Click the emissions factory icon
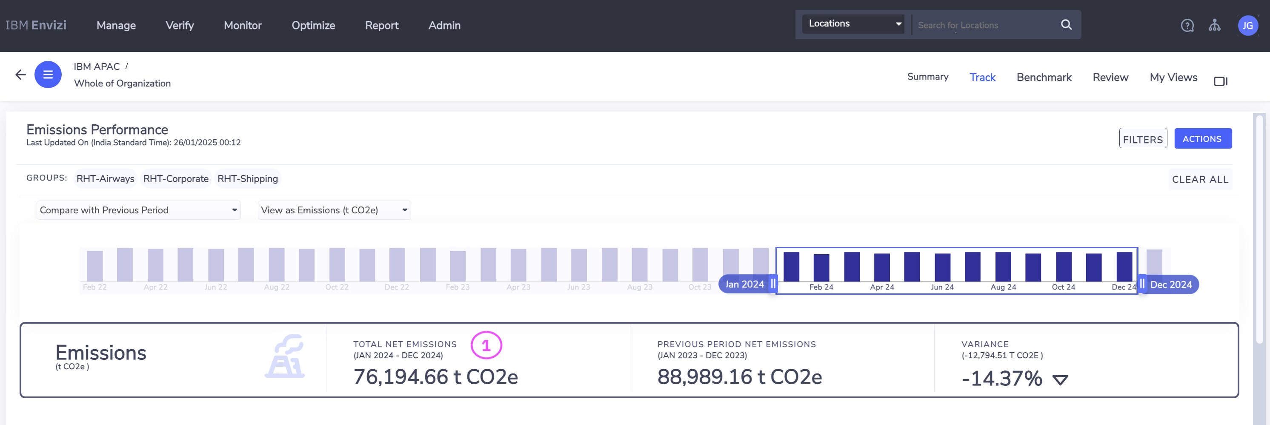The image size is (1270, 425). 285,356
